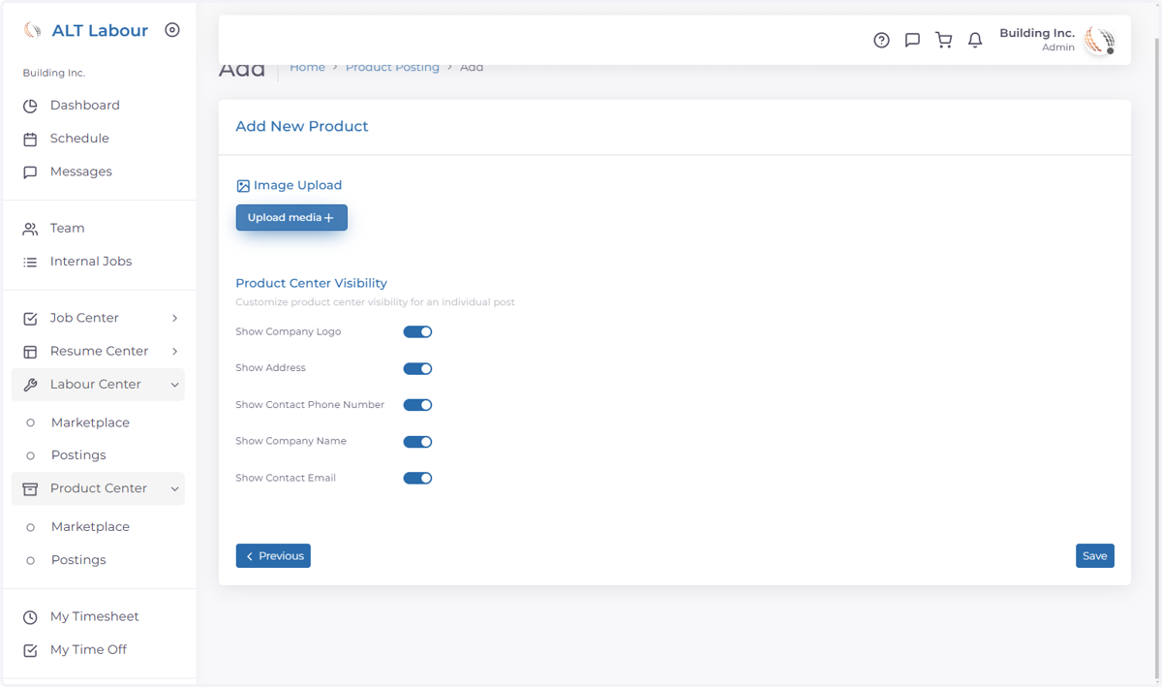Open notifications bell icon
This screenshot has width=1162, height=687.
pos(975,40)
